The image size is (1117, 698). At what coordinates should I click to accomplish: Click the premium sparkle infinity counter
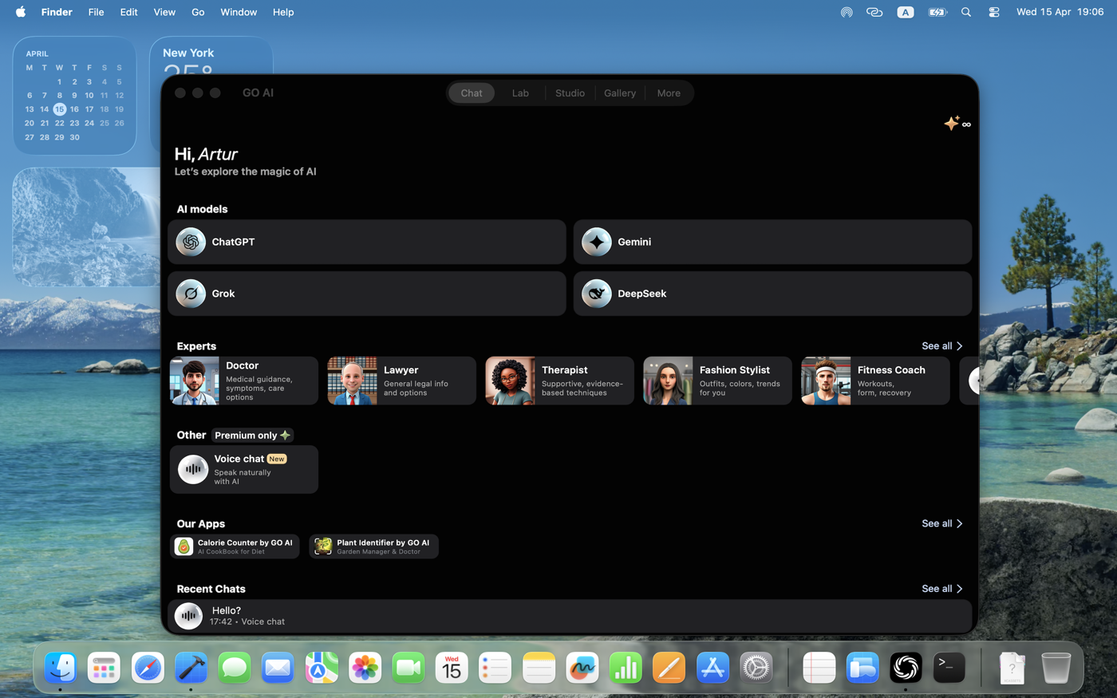tap(957, 124)
